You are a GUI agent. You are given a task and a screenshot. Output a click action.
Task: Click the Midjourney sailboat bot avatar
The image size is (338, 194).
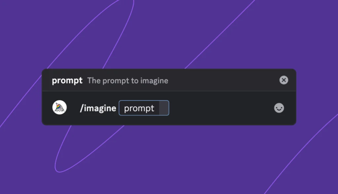[x=59, y=108]
